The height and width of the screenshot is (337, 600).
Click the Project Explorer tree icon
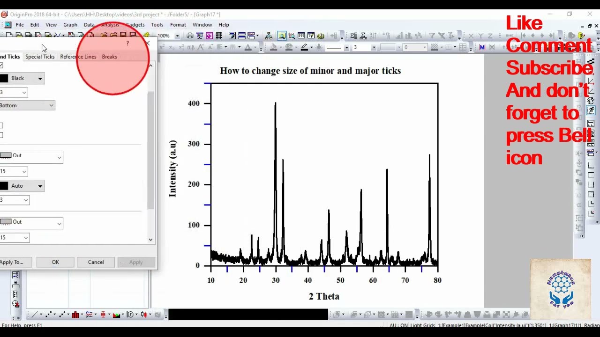[x=269, y=36]
